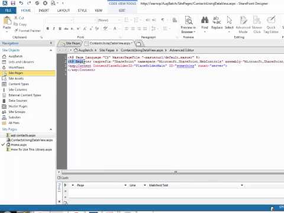The image size is (284, 213).
Task: Click the Redo arrow in title bar
Action: pos(29,3)
